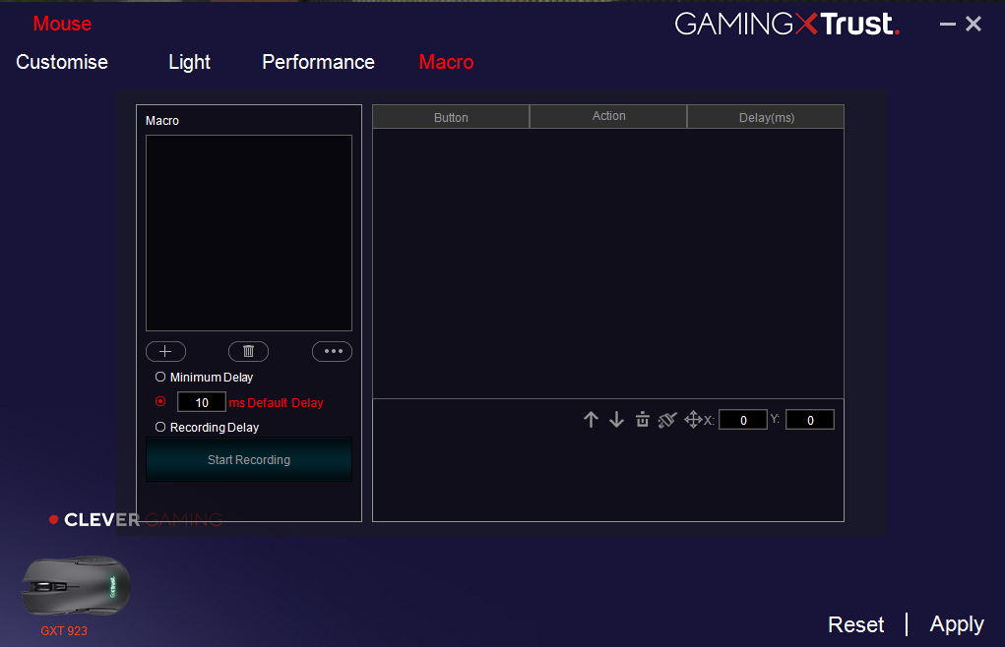Select the Macro tab
1005x647 pixels.
click(x=446, y=62)
